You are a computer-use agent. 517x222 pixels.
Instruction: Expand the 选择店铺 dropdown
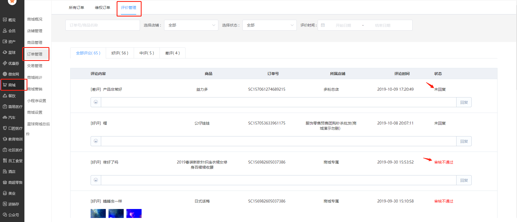(x=191, y=25)
